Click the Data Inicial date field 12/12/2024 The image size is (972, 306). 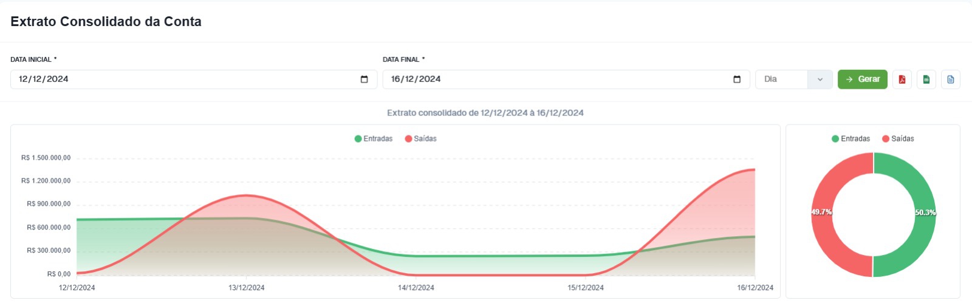(194, 80)
